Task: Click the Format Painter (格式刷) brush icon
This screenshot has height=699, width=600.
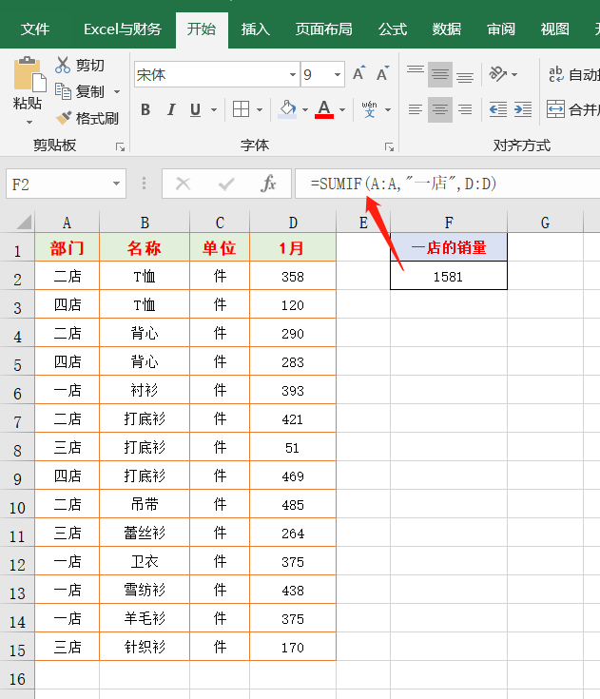Action: tap(64, 119)
